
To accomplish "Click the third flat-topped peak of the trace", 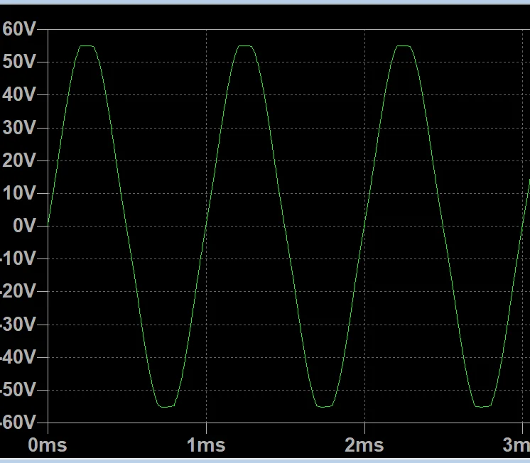I will pyautogui.click(x=404, y=46).
